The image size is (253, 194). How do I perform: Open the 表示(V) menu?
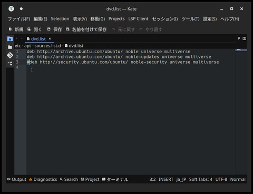pyautogui.click(x=80, y=19)
